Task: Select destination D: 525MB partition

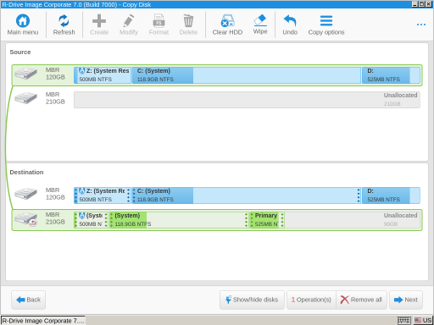Action: (x=391, y=196)
